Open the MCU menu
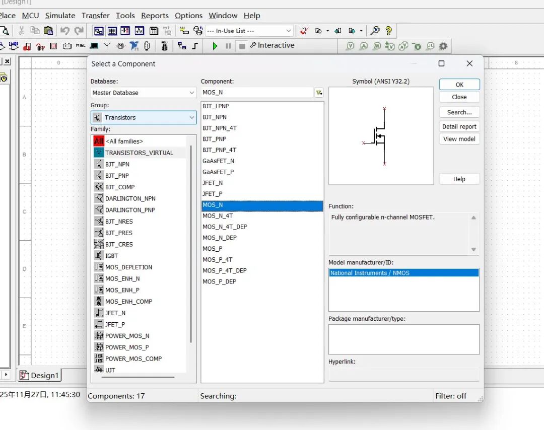 point(30,16)
